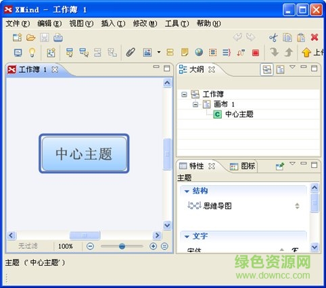Start presentation mode monitor icon

point(18,53)
